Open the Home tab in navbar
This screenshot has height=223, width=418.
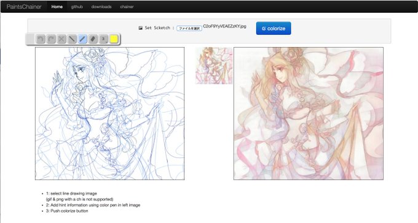pyautogui.click(x=57, y=7)
